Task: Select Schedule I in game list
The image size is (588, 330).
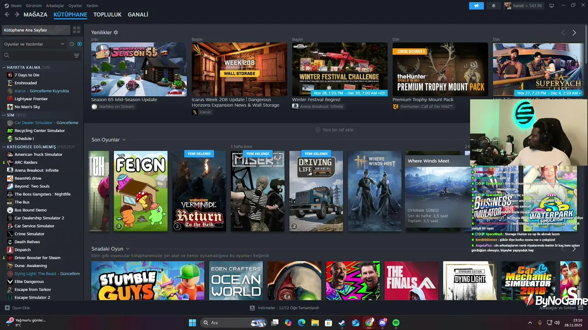Action: point(24,138)
